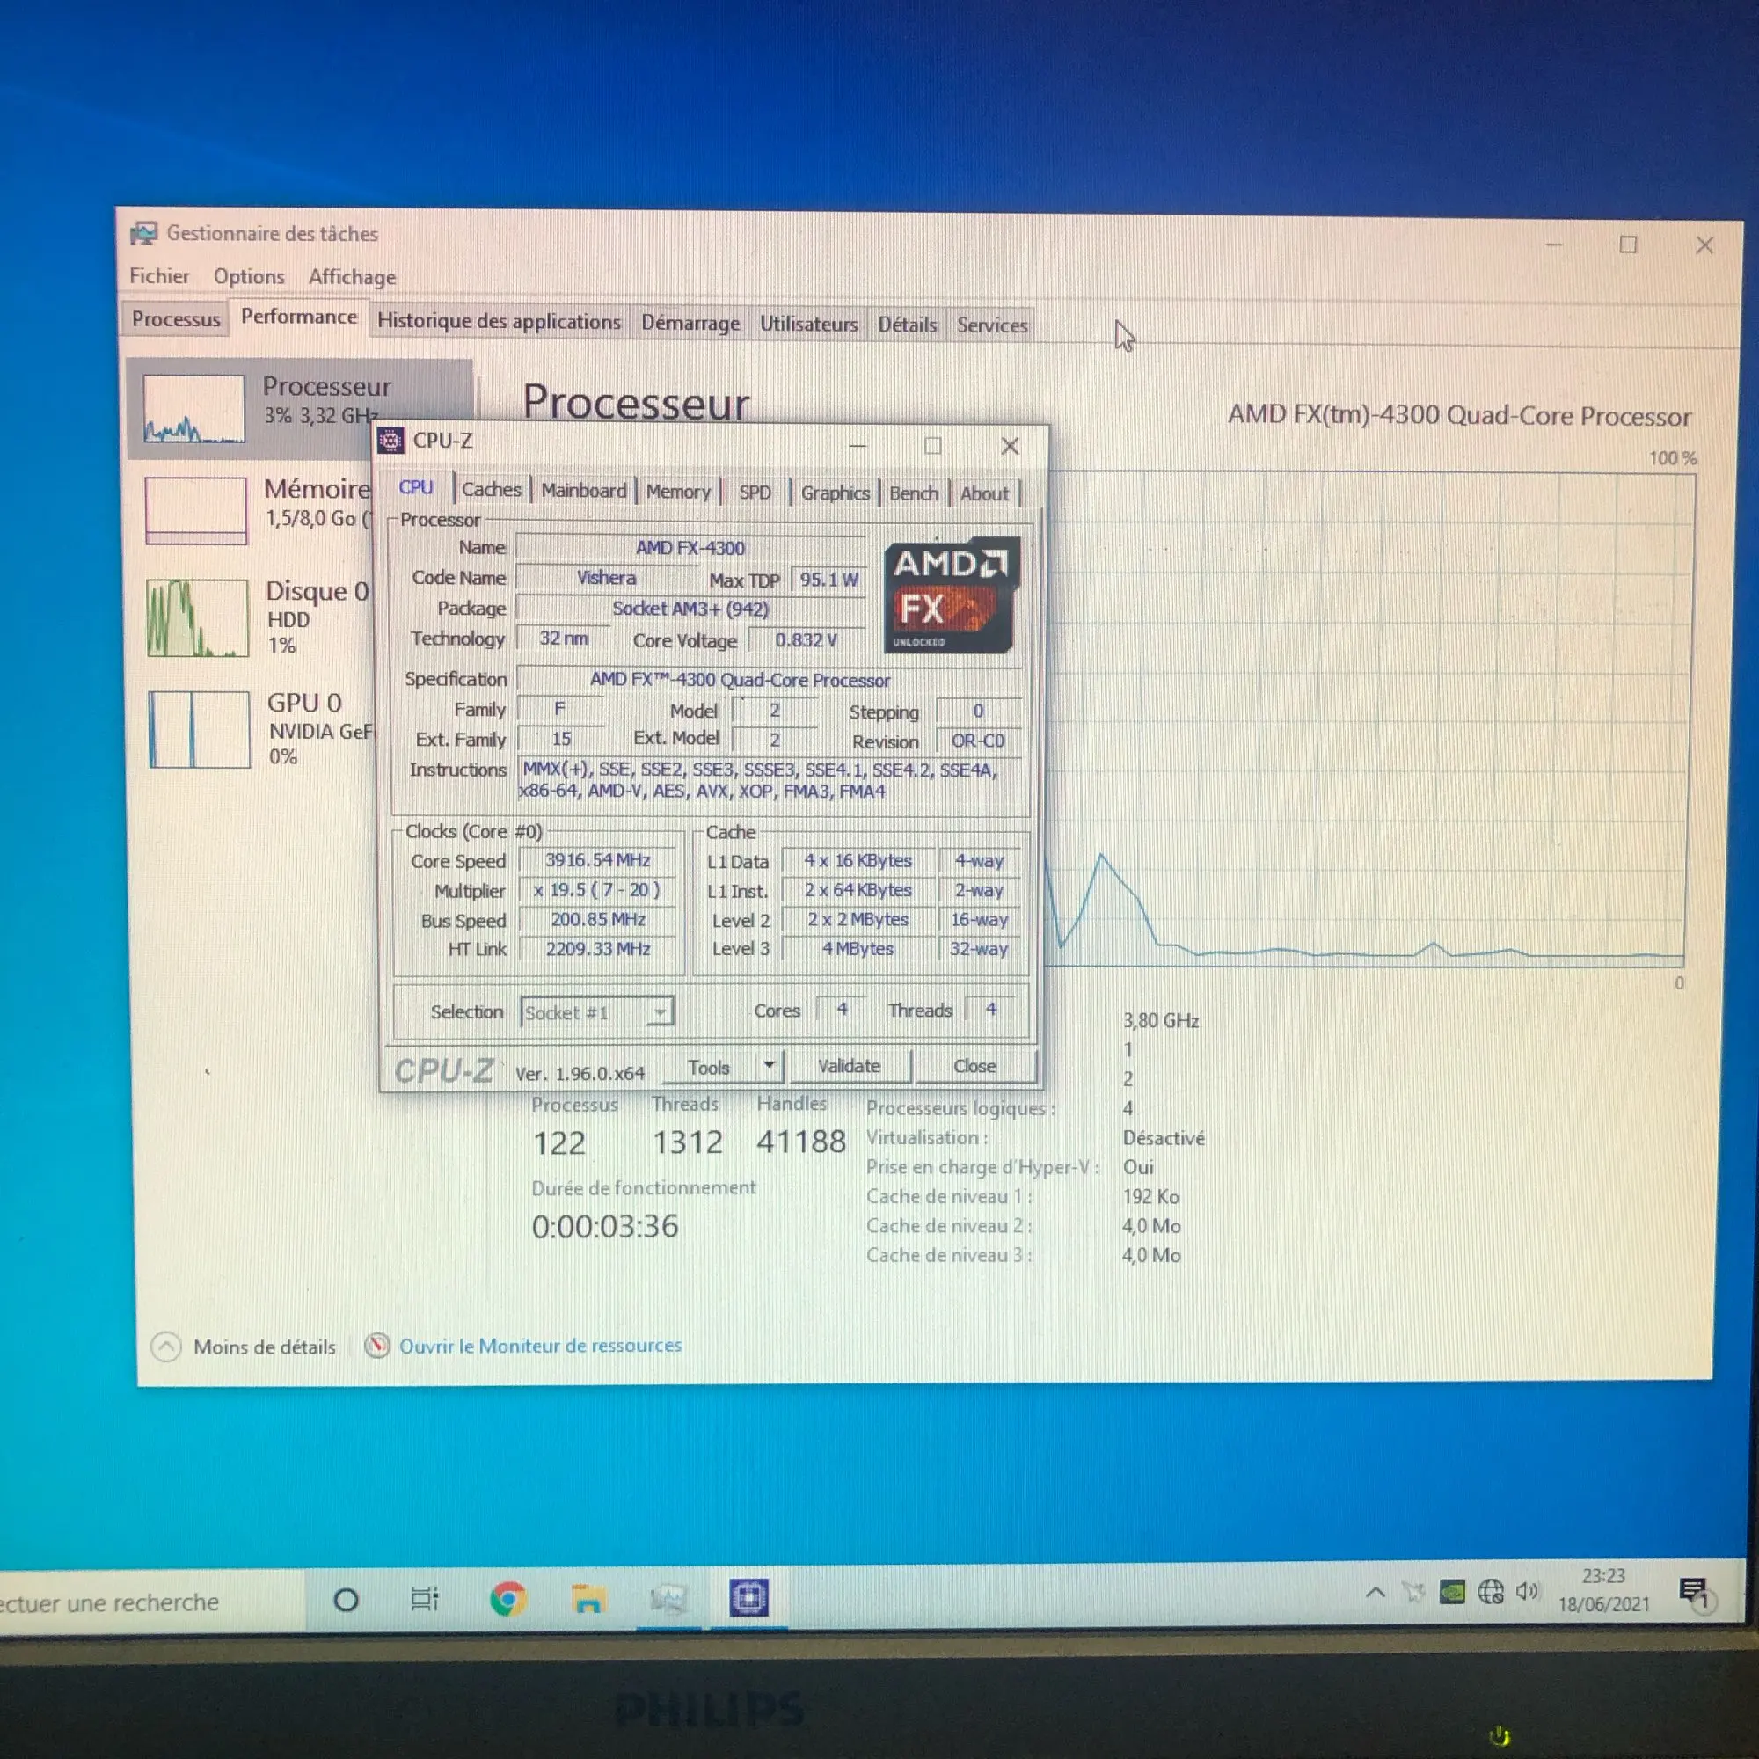Screen dimensions: 1759x1759
Task: Open the Options menu in Task Manager
Action: [249, 277]
